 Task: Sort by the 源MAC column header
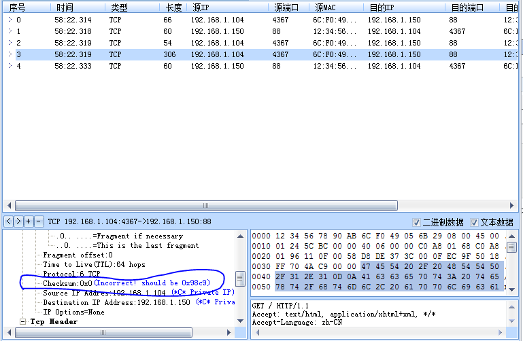[x=337, y=7]
